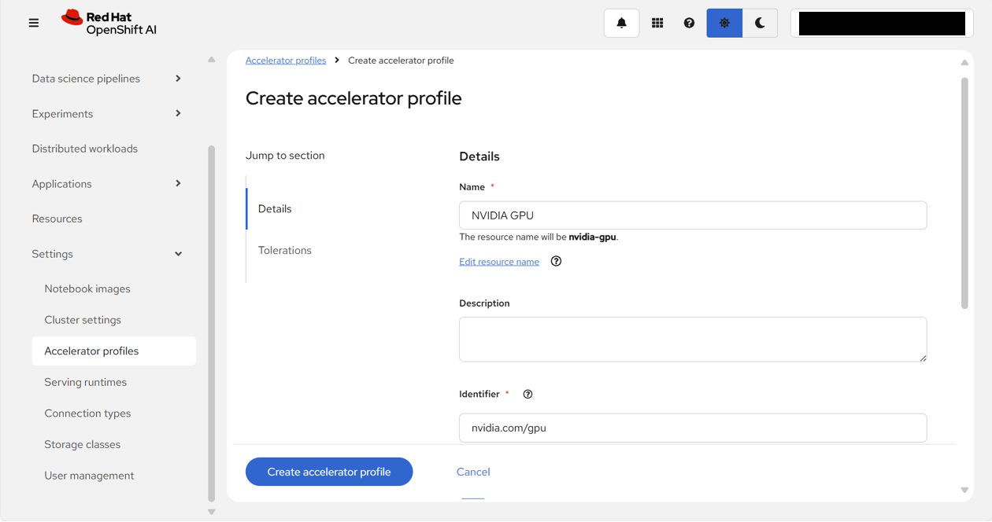The height and width of the screenshot is (522, 992).
Task: Switch to light theme
Action: pyautogui.click(x=724, y=23)
